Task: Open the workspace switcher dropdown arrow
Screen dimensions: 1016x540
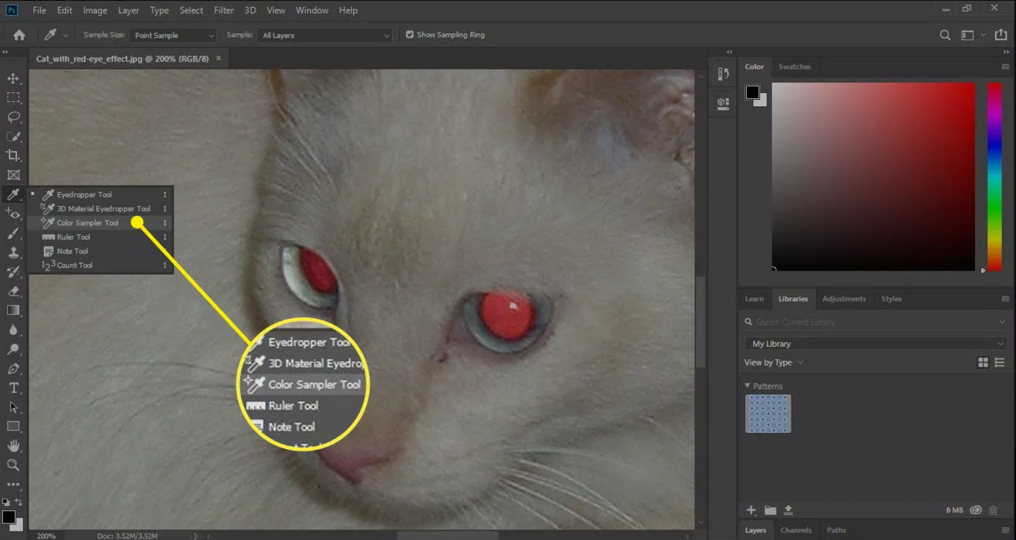Action: 983,35
